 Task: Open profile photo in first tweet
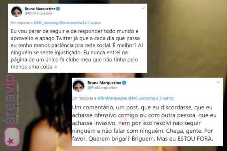tap(17, 11)
